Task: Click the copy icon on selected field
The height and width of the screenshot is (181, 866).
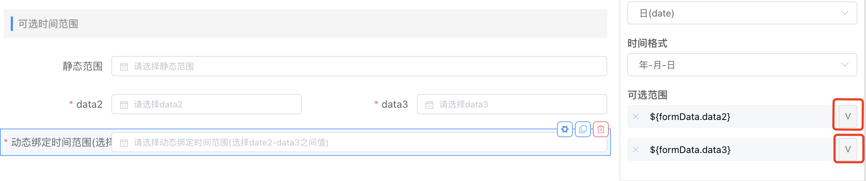Action: [x=583, y=129]
